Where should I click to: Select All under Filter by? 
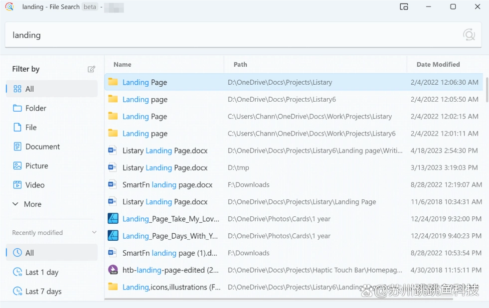[52, 89]
